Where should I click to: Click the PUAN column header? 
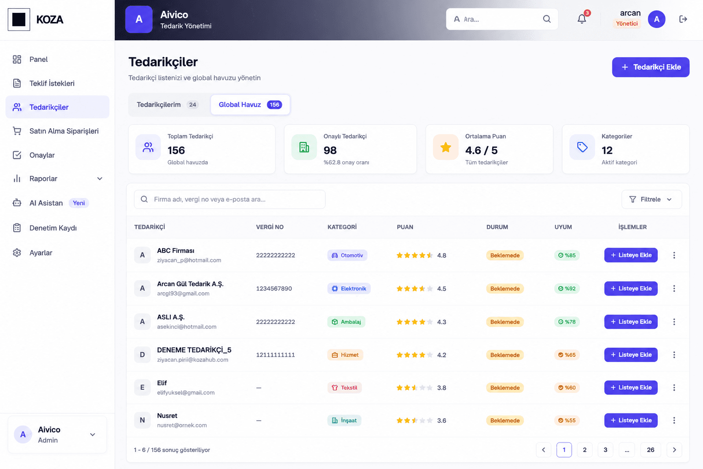tap(405, 227)
